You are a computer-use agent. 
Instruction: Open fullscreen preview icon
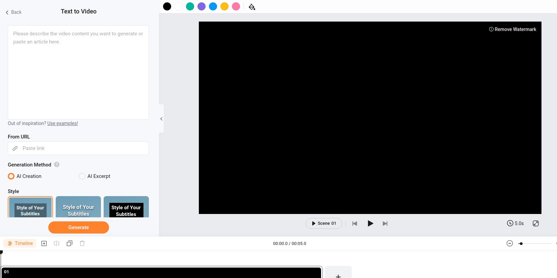[536, 223]
